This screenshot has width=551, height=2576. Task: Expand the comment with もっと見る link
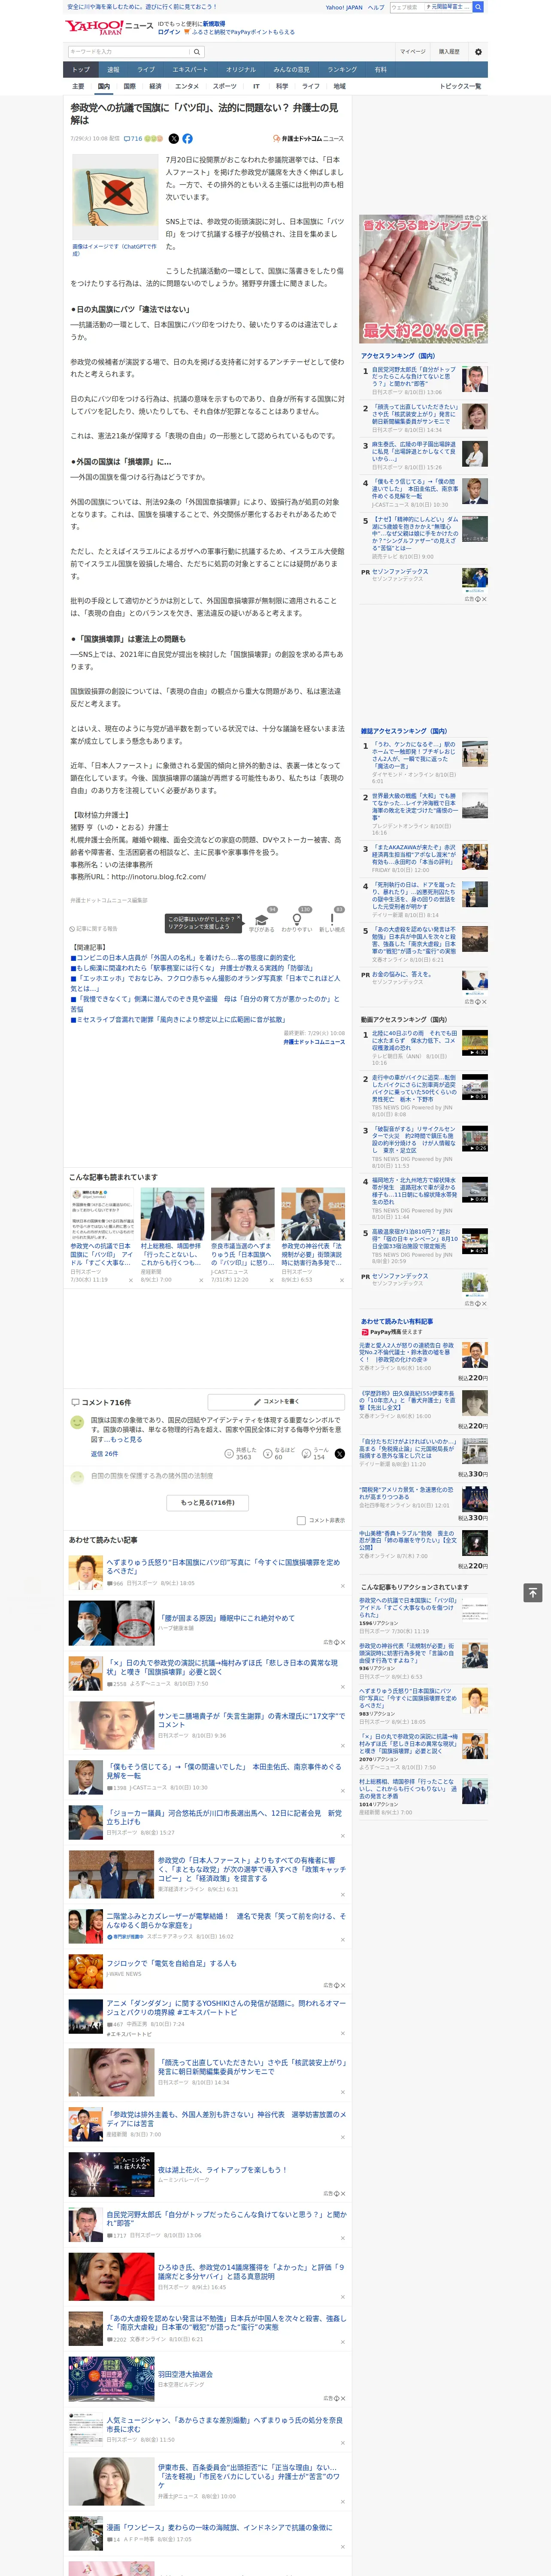point(127,1440)
